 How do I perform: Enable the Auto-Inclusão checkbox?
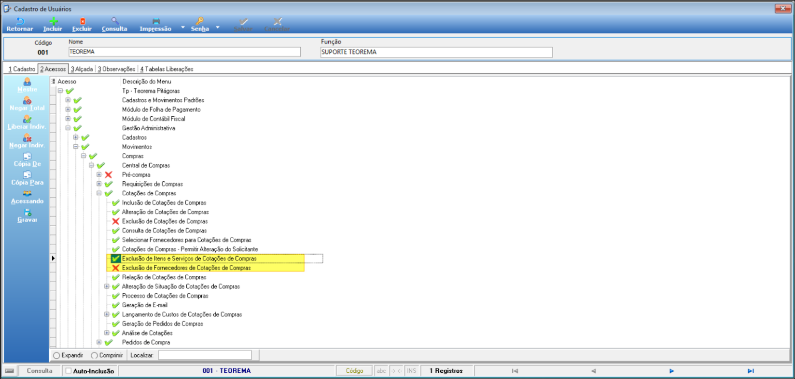click(x=69, y=371)
